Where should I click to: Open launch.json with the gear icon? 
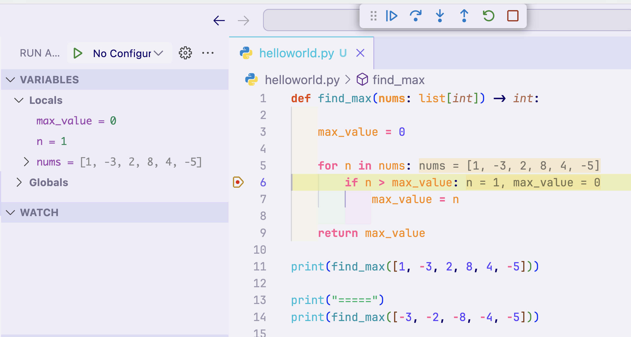(x=185, y=53)
